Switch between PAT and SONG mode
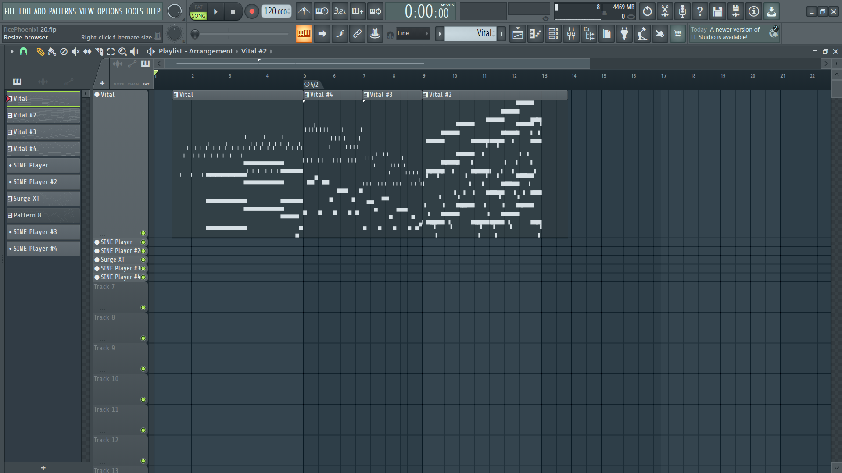This screenshot has width=842, height=473. 198,12
